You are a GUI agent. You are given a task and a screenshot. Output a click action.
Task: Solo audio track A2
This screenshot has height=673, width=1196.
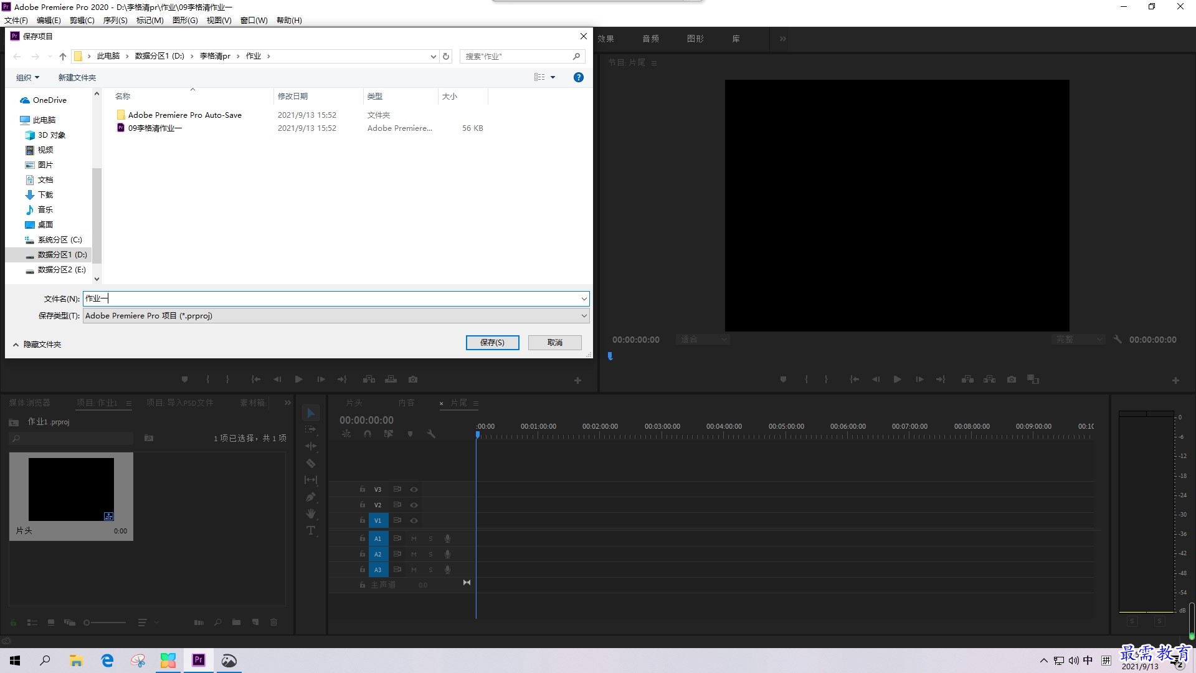(x=430, y=554)
